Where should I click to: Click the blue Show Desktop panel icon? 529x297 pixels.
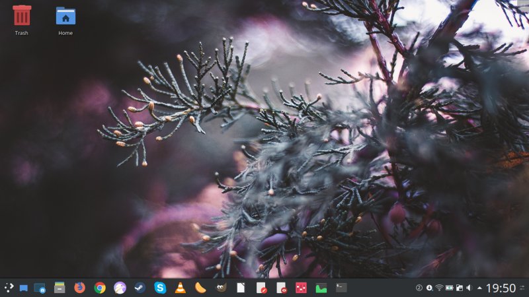click(23, 288)
